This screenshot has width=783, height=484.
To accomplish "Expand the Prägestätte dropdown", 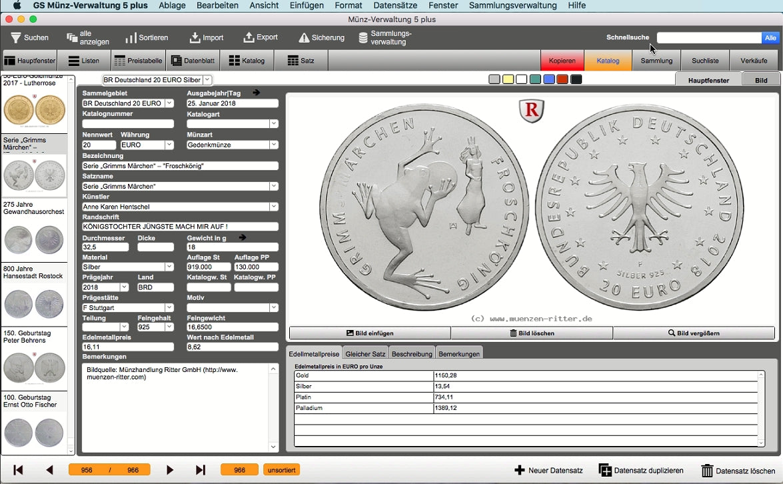I will [x=169, y=307].
